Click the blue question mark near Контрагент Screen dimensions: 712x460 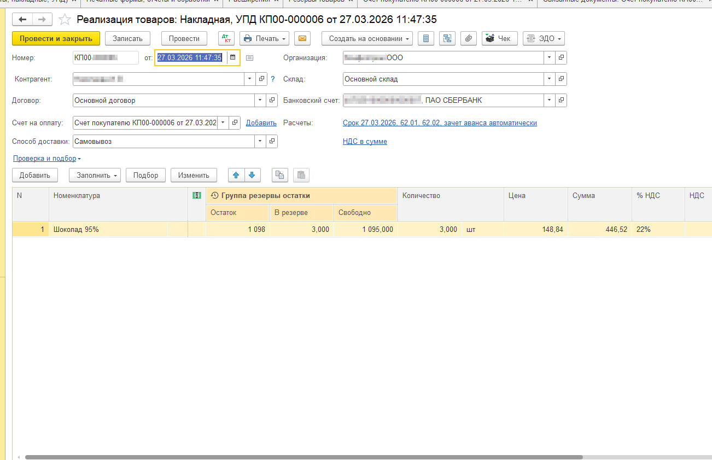click(273, 79)
